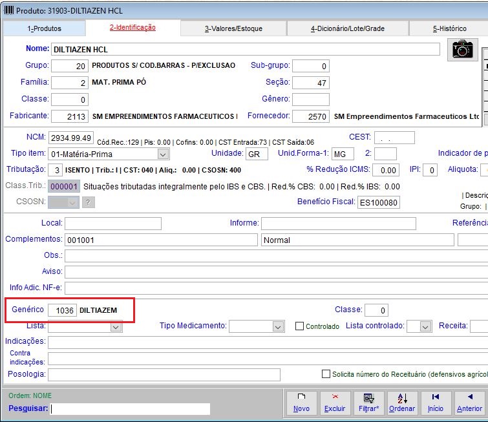Screen dimensions: 488x422
Task: Click the Anterior button
Action: 469,403
